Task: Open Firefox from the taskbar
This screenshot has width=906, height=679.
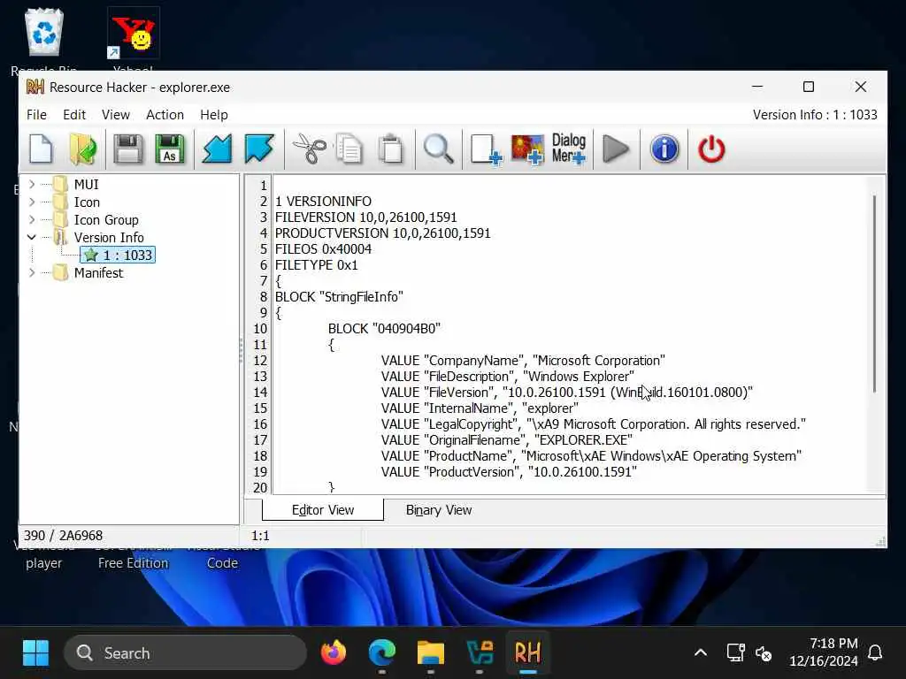Action: [x=334, y=653]
